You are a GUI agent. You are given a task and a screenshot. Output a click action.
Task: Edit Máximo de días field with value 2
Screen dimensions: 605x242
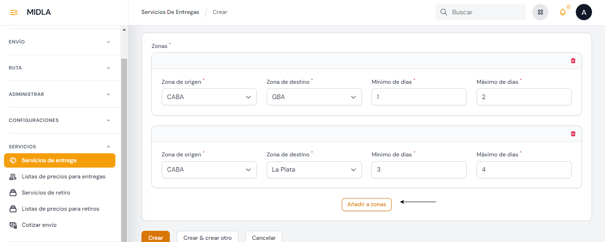[x=524, y=97]
